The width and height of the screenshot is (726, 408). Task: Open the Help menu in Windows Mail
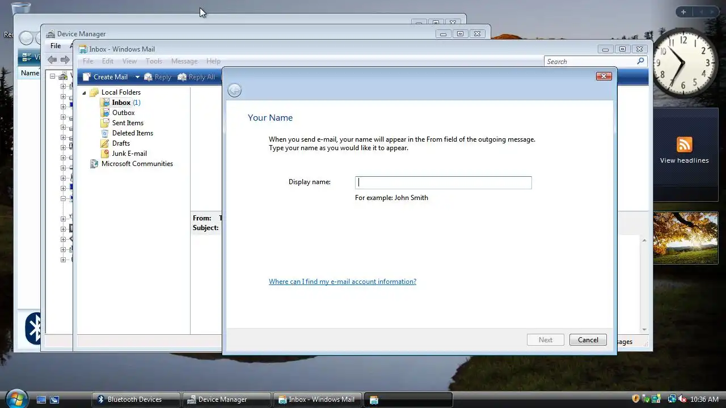pos(213,61)
